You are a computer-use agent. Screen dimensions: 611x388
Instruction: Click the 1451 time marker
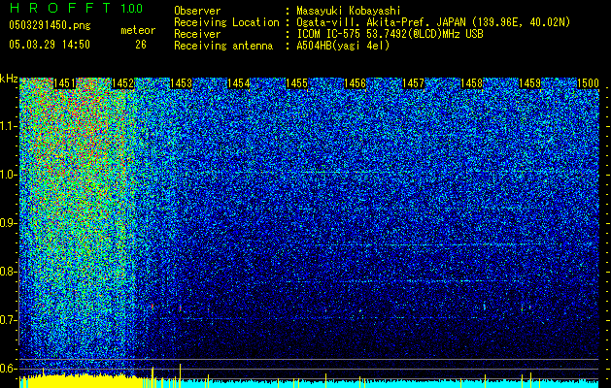[x=64, y=83]
